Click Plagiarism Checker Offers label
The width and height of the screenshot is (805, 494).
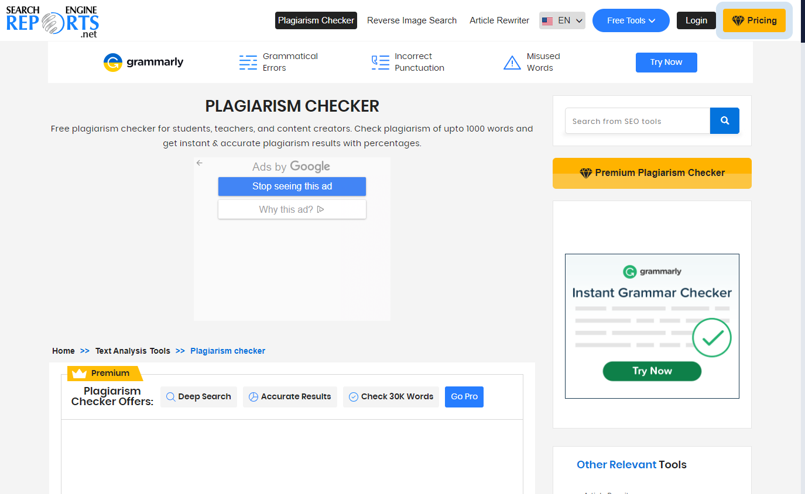[112, 396]
